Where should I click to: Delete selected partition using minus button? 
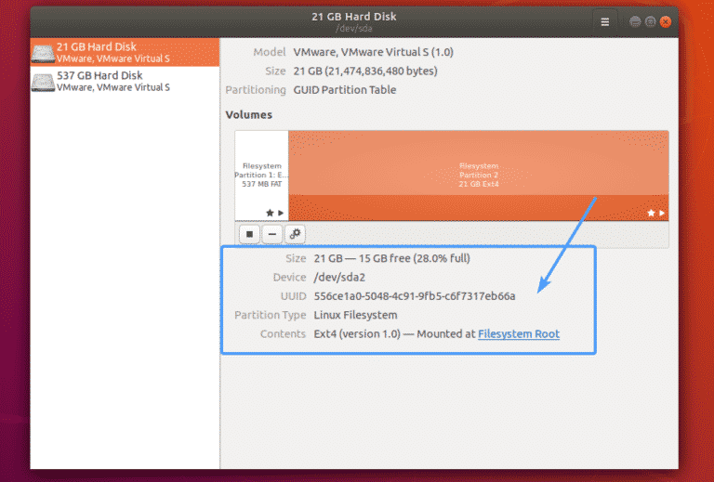pos(271,234)
